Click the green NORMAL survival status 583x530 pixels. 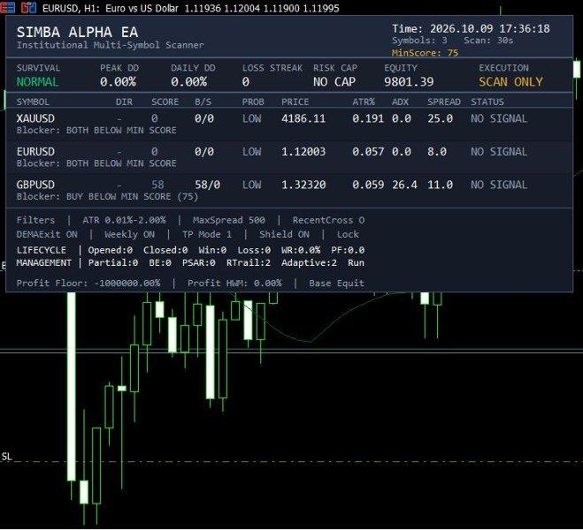[x=37, y=81]
